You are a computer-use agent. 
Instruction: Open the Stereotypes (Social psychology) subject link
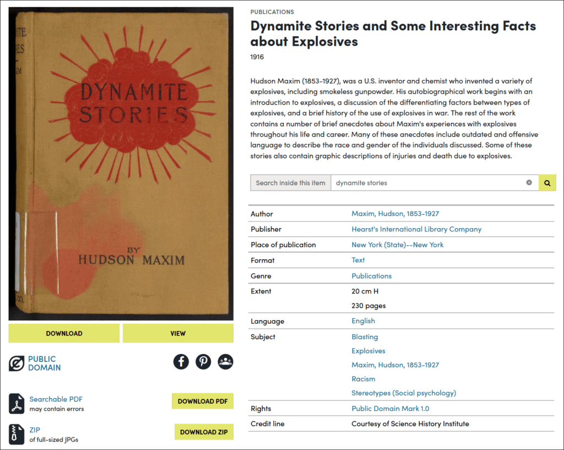click(x=404, y=393)
